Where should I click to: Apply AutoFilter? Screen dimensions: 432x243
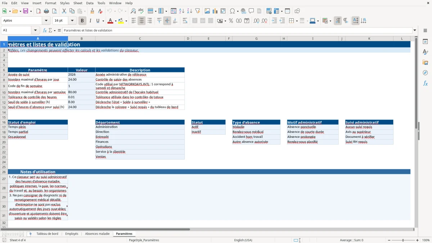[197, 11]
